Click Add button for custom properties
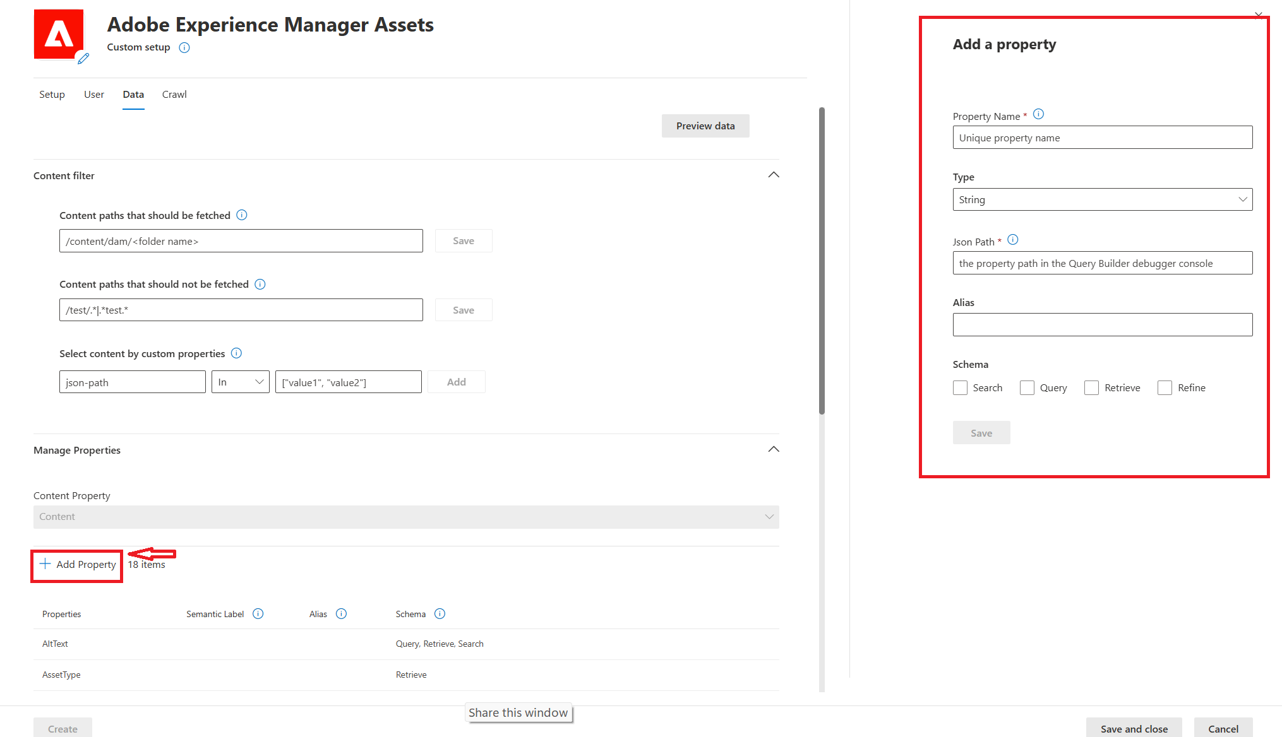Image resolution: width=1282 pixels, height=737 pixels. (x=457, y=382)
